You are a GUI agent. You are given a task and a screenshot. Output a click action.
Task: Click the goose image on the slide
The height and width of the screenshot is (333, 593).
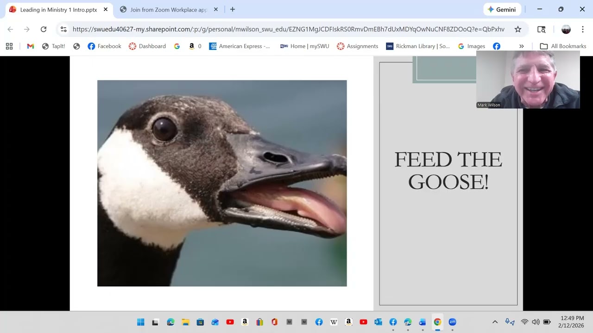click(x=222, y=183)
